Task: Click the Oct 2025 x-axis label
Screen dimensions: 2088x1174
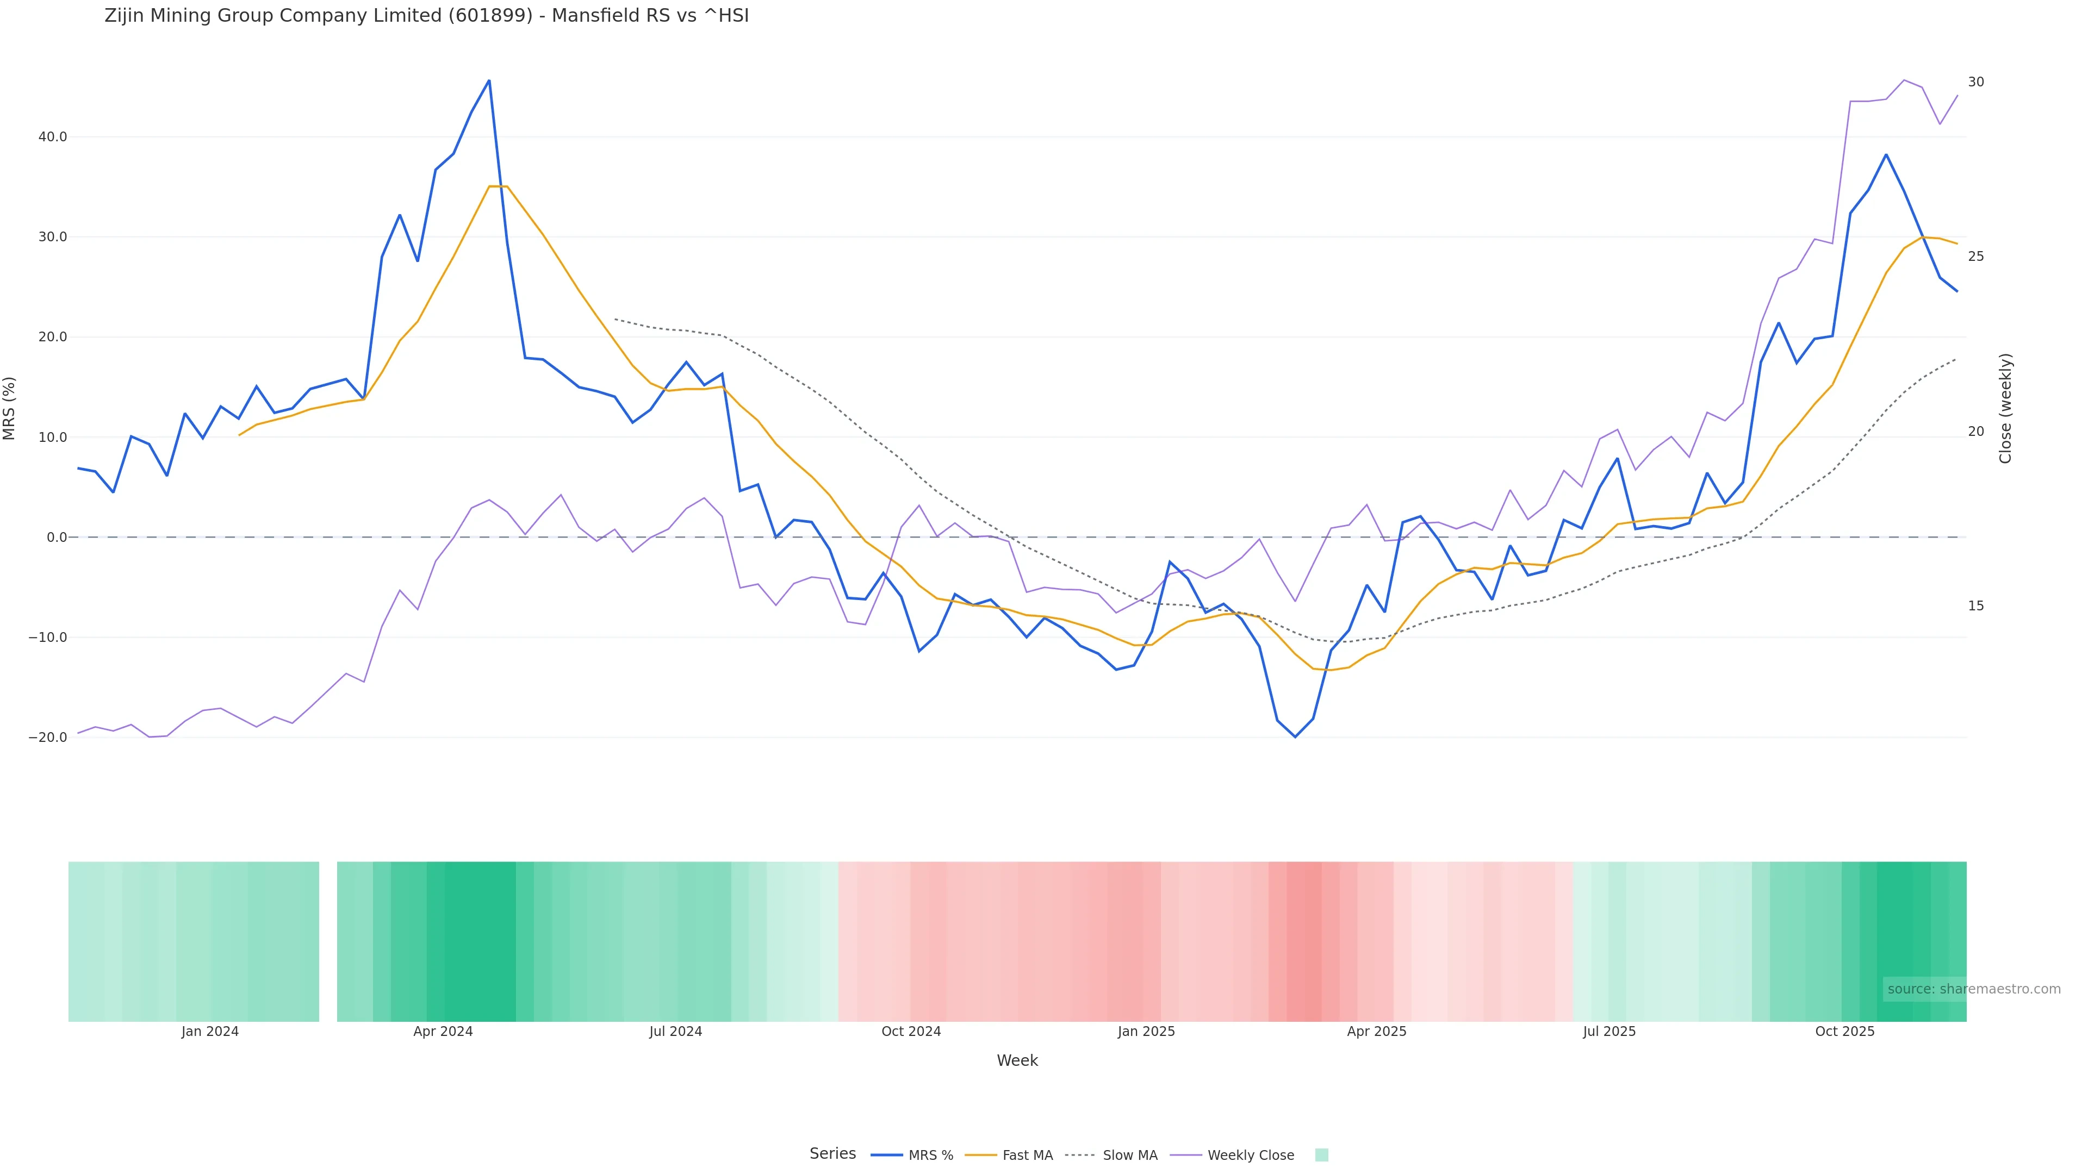Action: click(x=1844, y=1032)
